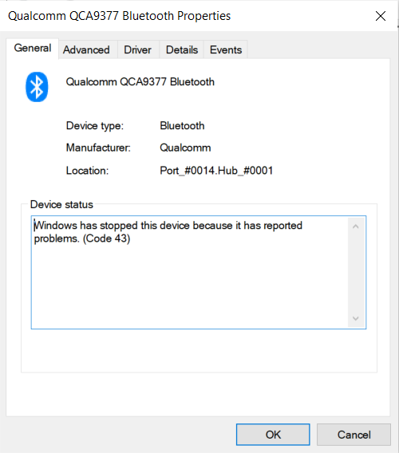Screen dimensions: 399x453
Task: Click the device type value Bluetooth
Action: pos(182,126)
